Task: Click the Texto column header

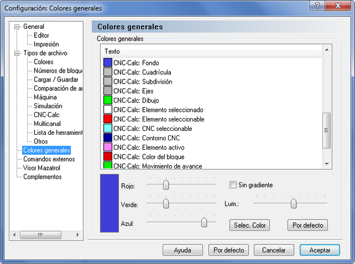Action: tap(211, 52)
